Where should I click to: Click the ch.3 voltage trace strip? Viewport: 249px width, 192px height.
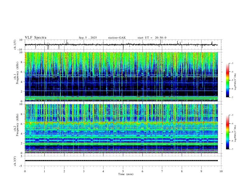[121, 161]
